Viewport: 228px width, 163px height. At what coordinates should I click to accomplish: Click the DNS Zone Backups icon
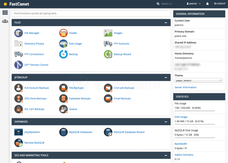(x=19, y=99)
